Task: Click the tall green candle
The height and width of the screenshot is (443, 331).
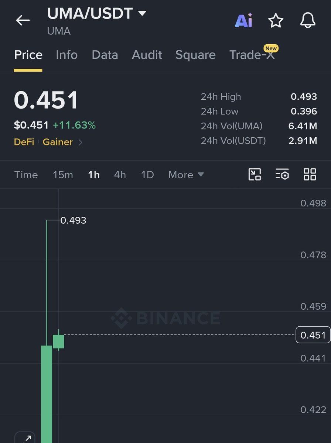Action: click(47, 394)
